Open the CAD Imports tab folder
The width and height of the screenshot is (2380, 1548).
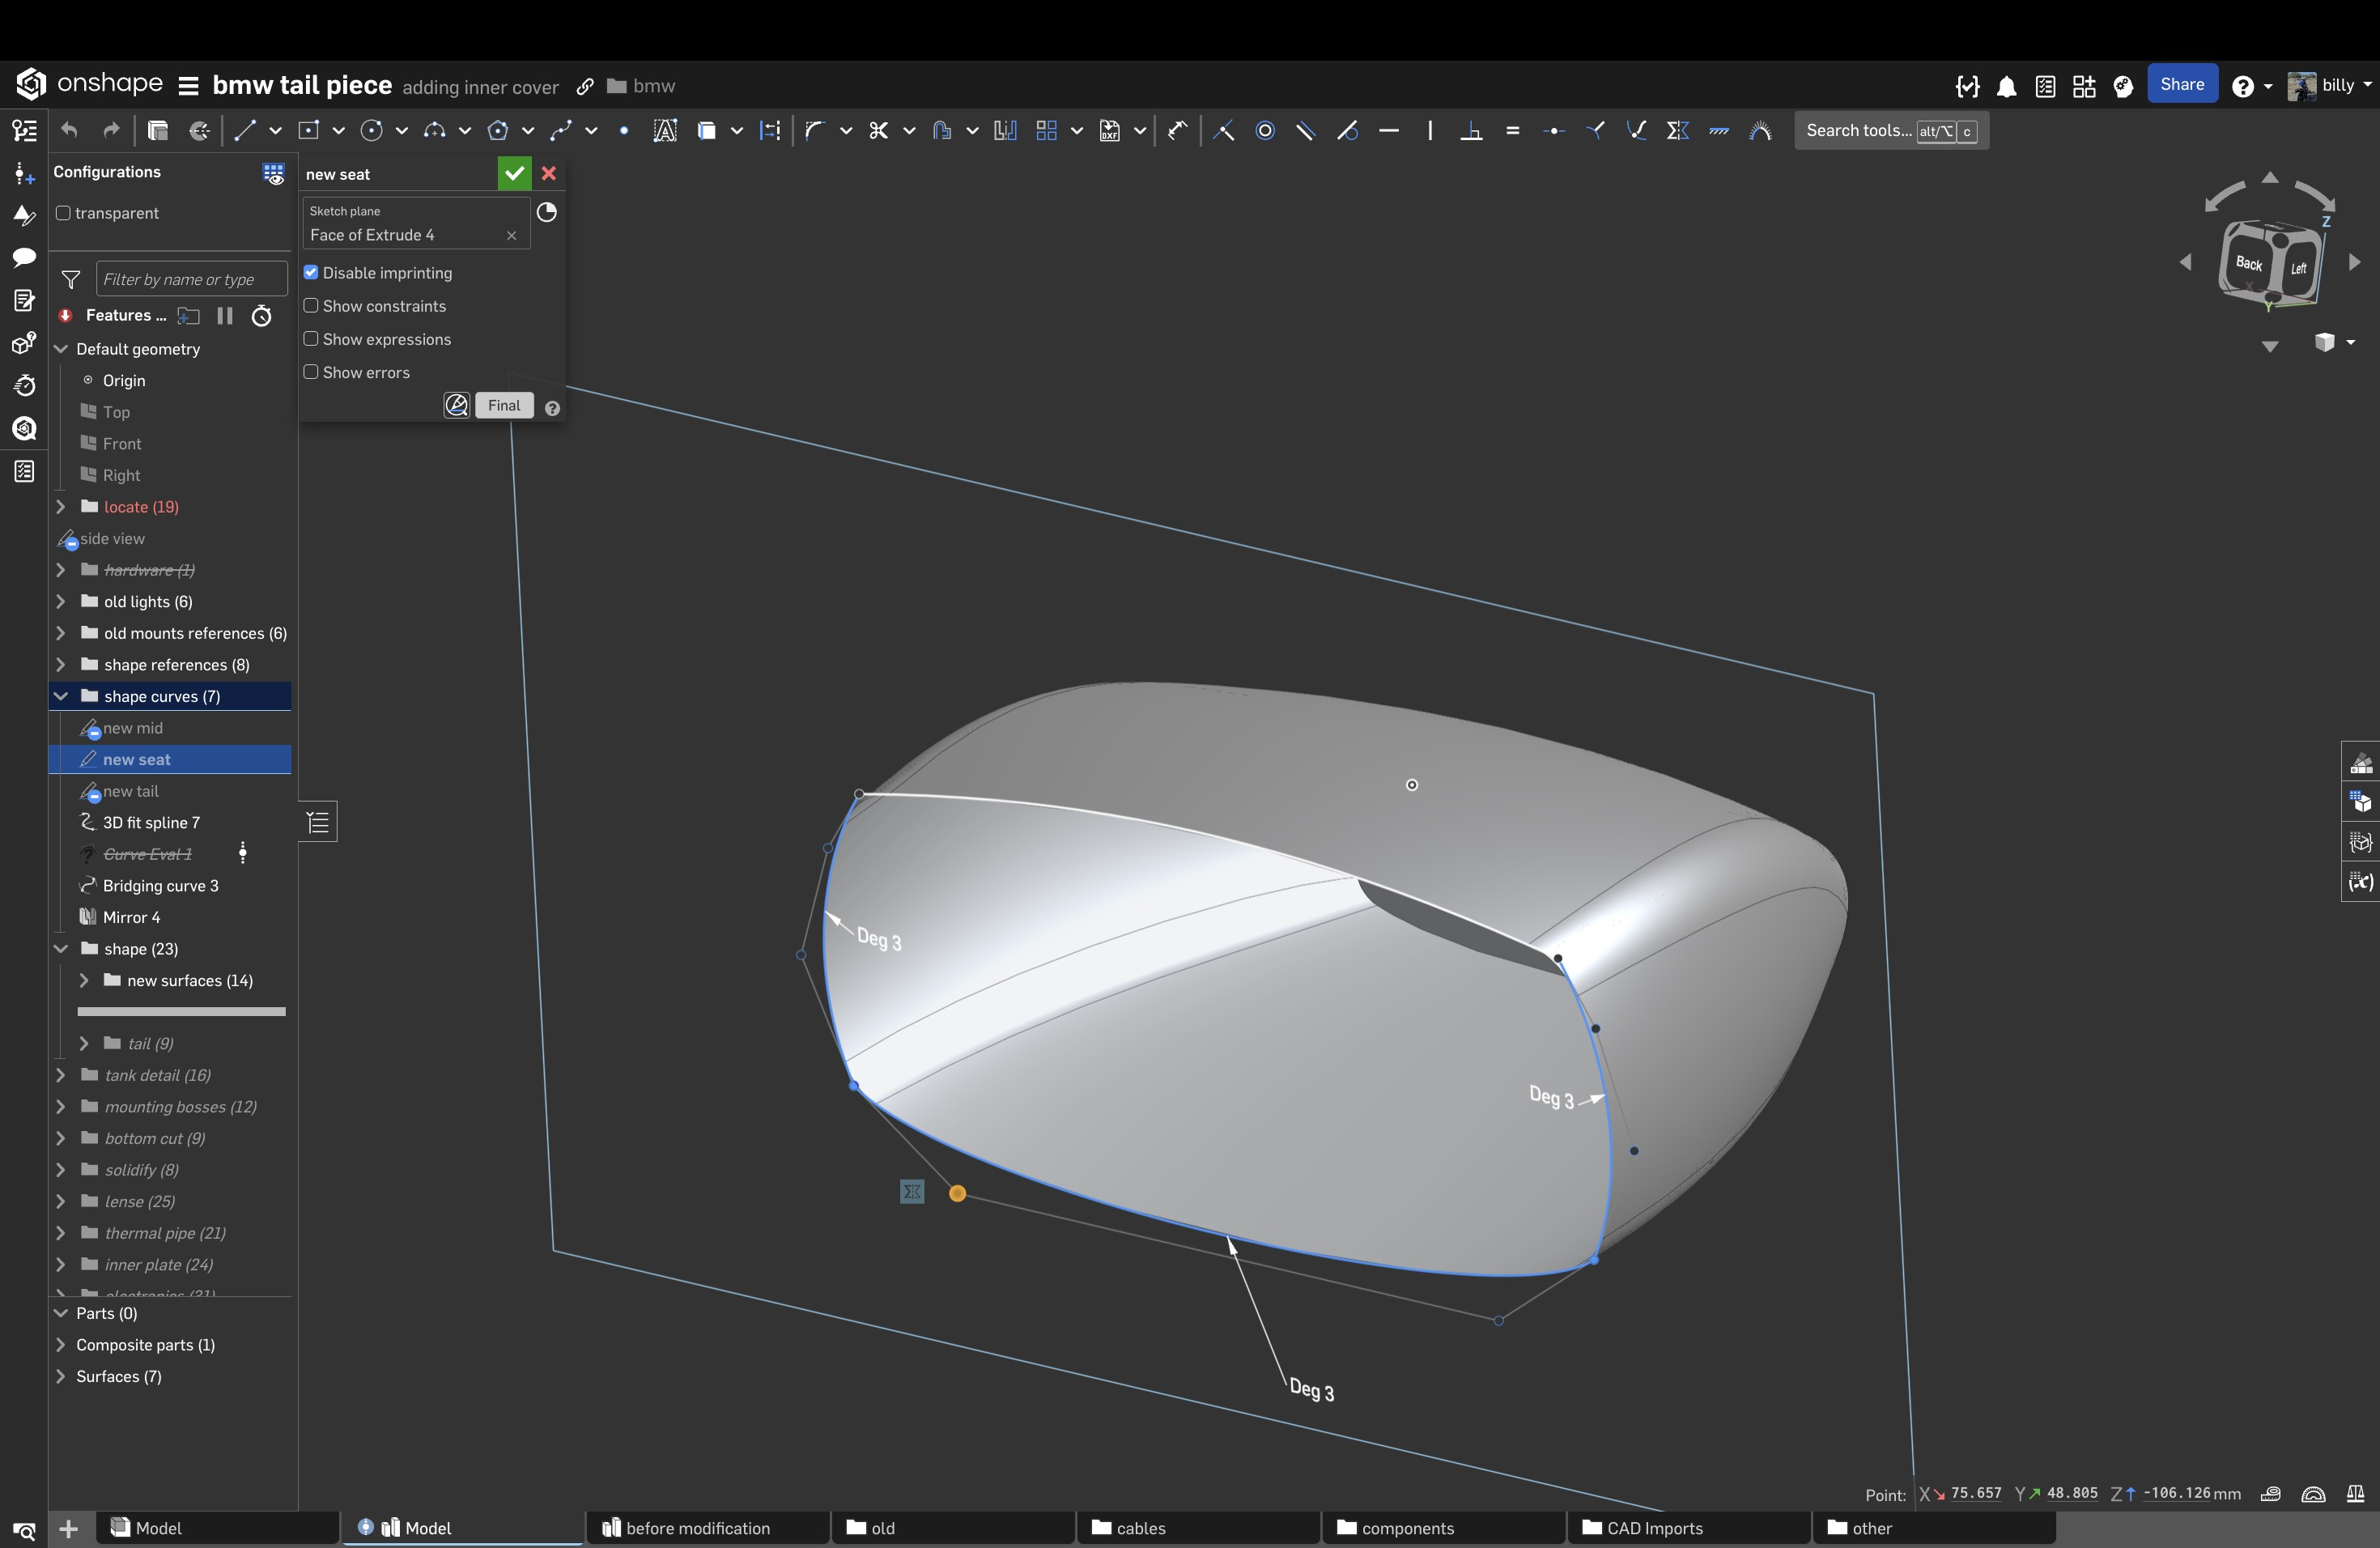click(x=1653, y=1528)
